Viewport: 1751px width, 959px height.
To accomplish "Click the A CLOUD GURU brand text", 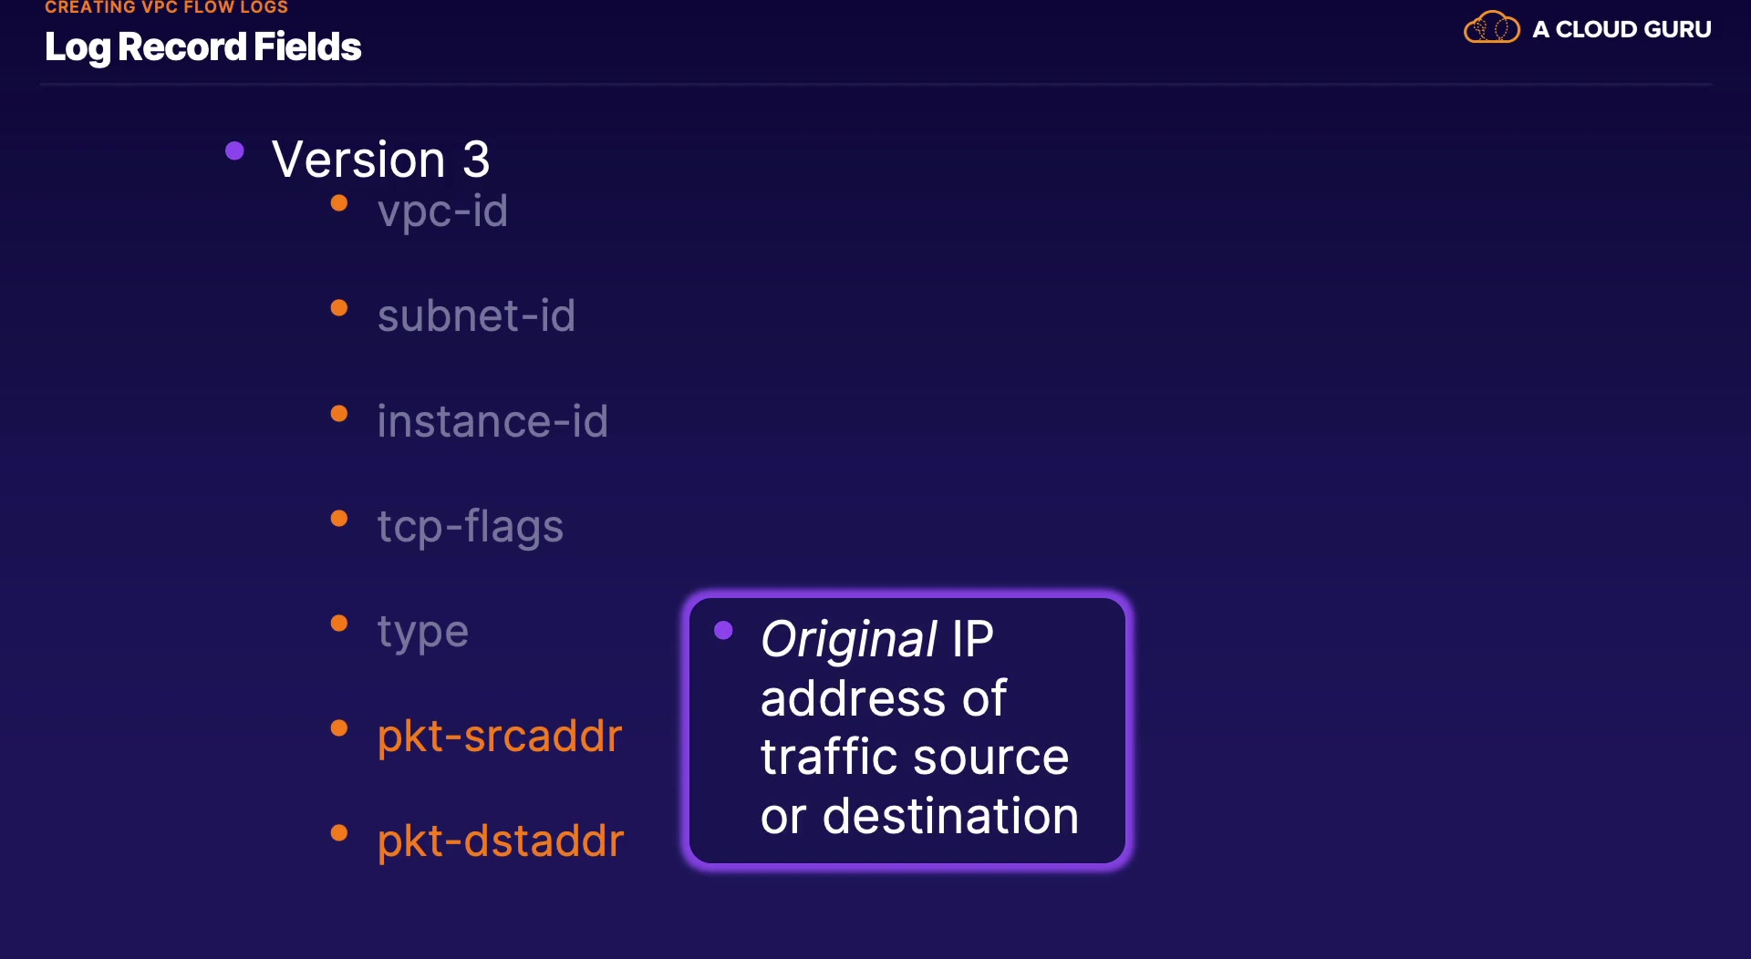I will point(1621,29).
